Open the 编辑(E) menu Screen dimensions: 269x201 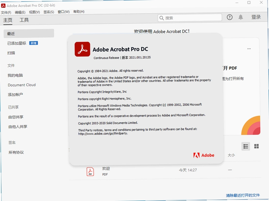point(20,12)
